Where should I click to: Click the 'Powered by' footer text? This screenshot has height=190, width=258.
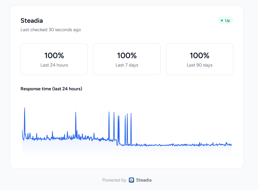coord(114,180)
